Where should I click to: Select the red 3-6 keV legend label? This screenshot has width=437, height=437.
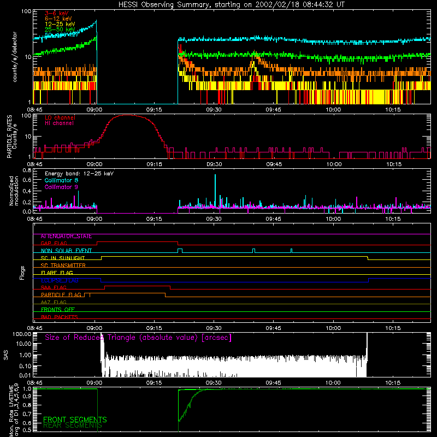pyautogui.click(x=56, y=13)
